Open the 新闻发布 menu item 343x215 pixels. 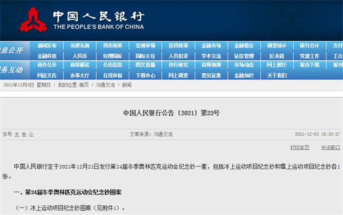(x=47, y=46)
